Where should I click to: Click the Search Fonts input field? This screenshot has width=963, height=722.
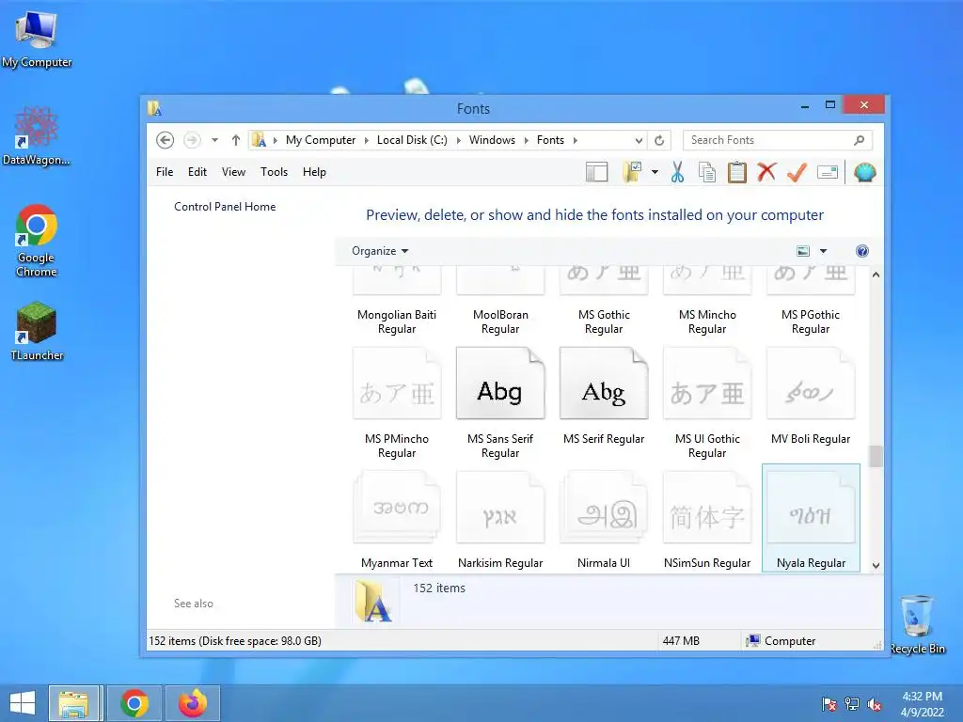point(778,141)
